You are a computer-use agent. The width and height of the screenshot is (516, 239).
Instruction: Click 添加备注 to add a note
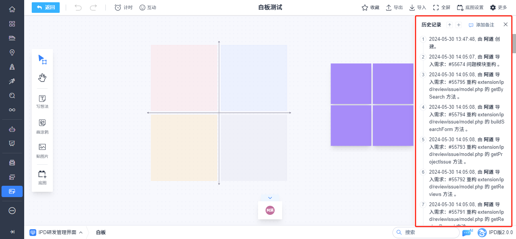click(x=481, y=25)
